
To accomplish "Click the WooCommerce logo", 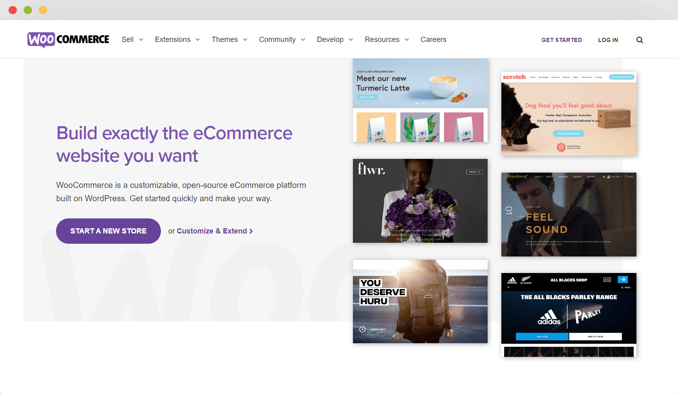I will pos(68,40).
